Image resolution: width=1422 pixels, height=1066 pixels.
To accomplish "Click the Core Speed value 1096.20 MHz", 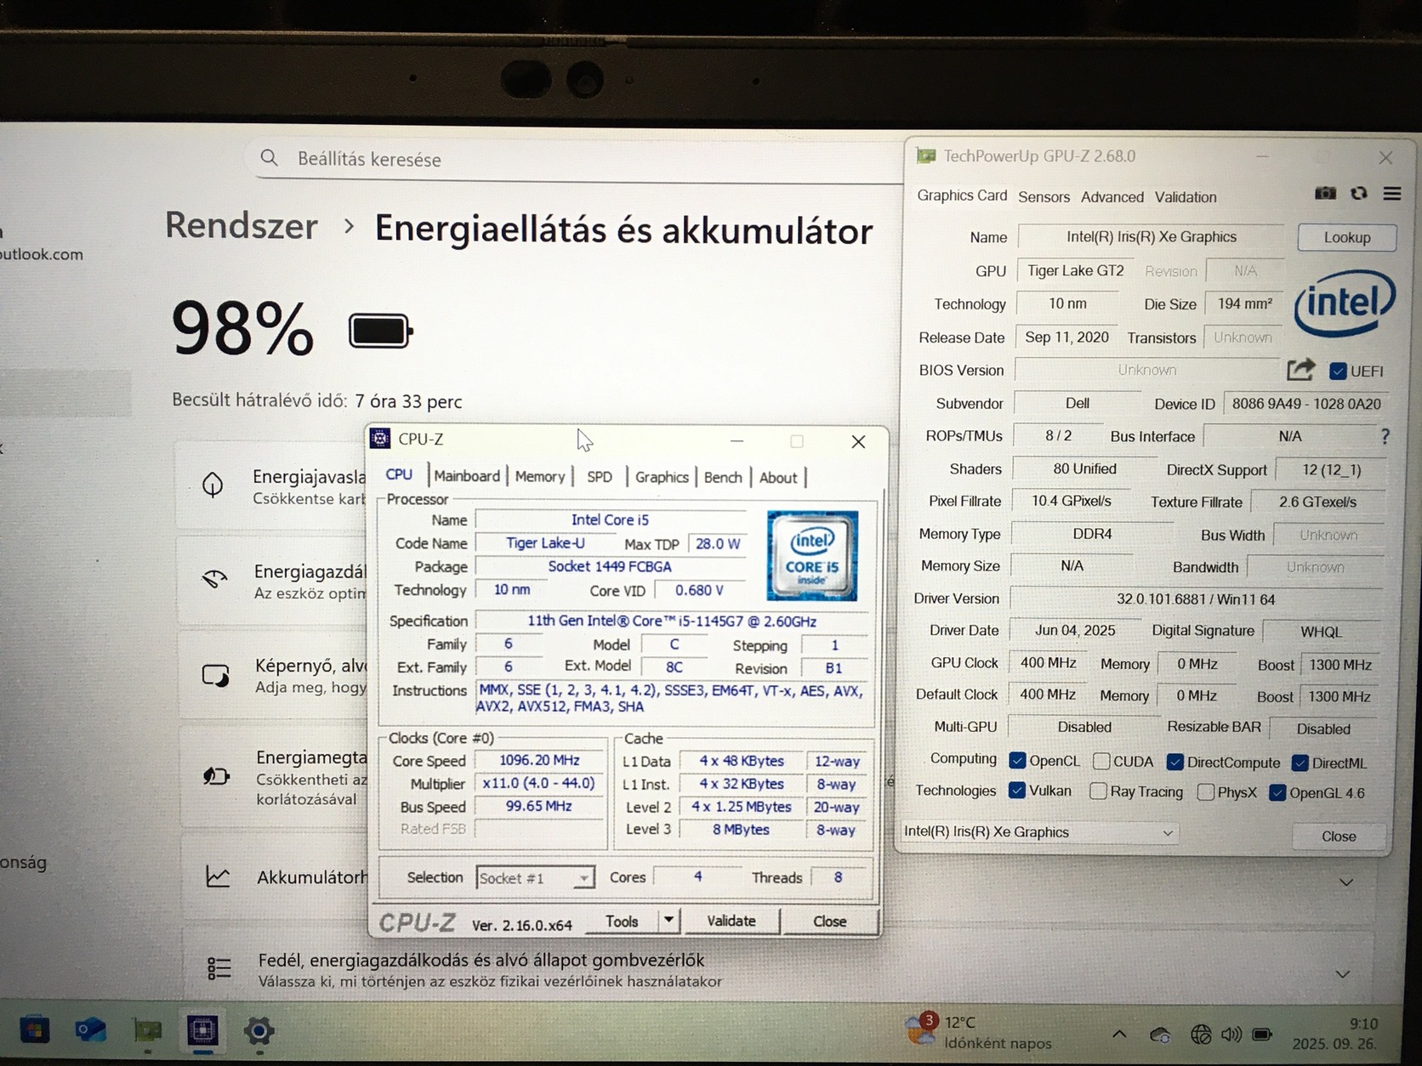I will [539, 760].
